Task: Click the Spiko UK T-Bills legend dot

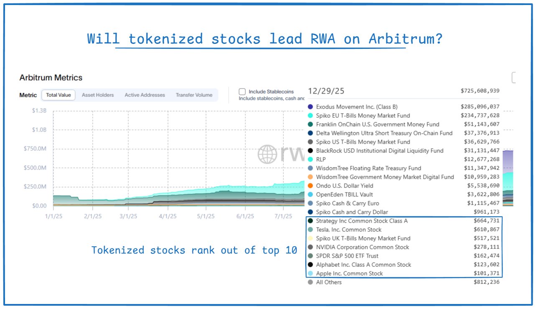Action: point(310,238)
